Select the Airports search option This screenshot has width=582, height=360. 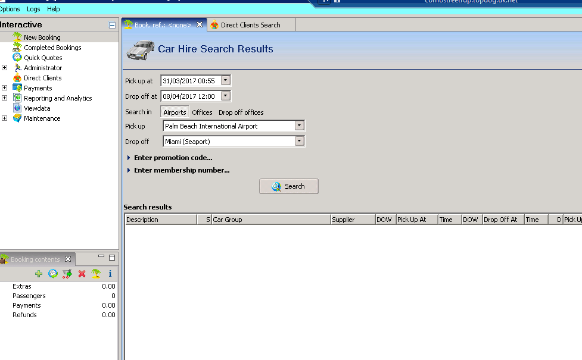[x=175, y=112]
